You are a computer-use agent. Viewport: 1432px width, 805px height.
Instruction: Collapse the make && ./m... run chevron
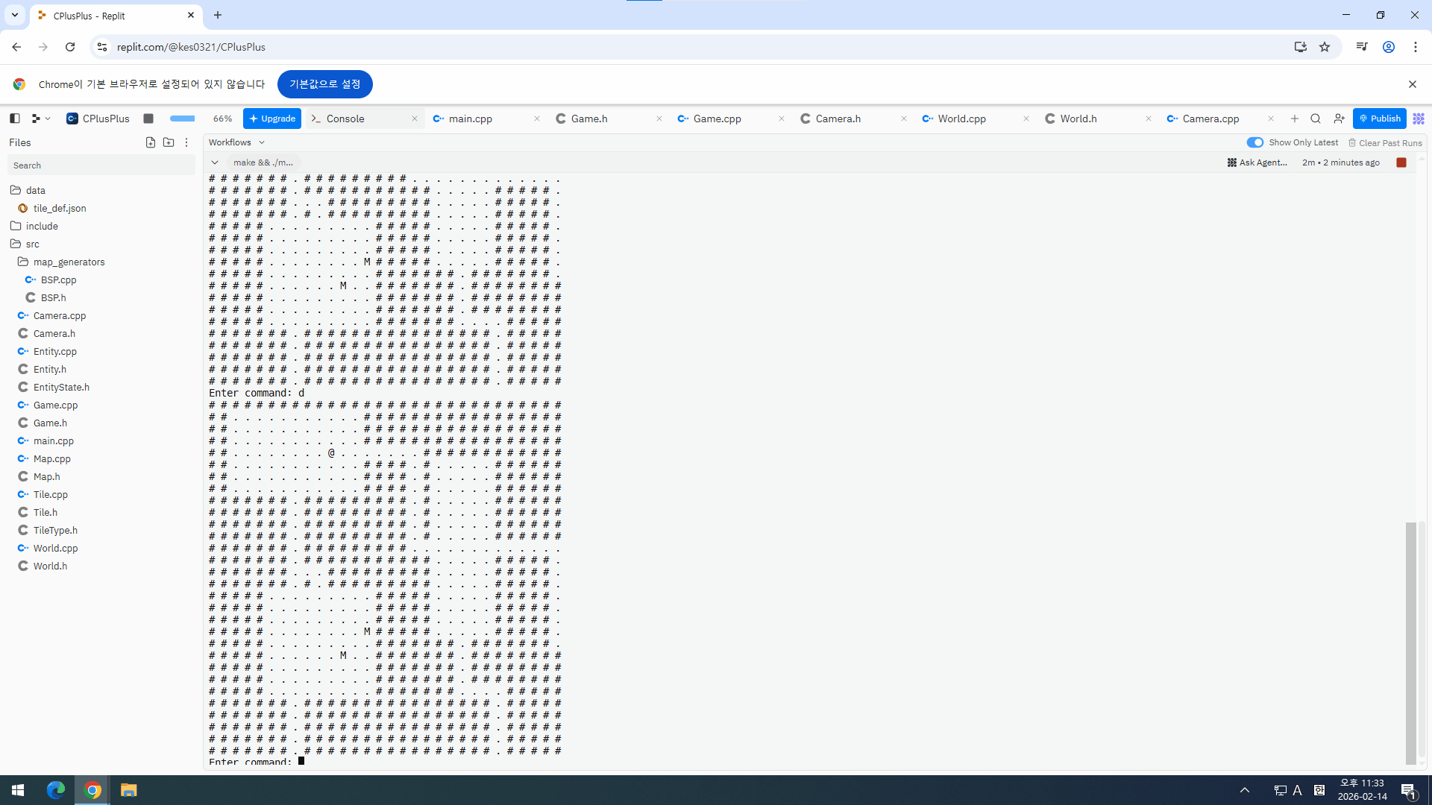coord(215,162)
